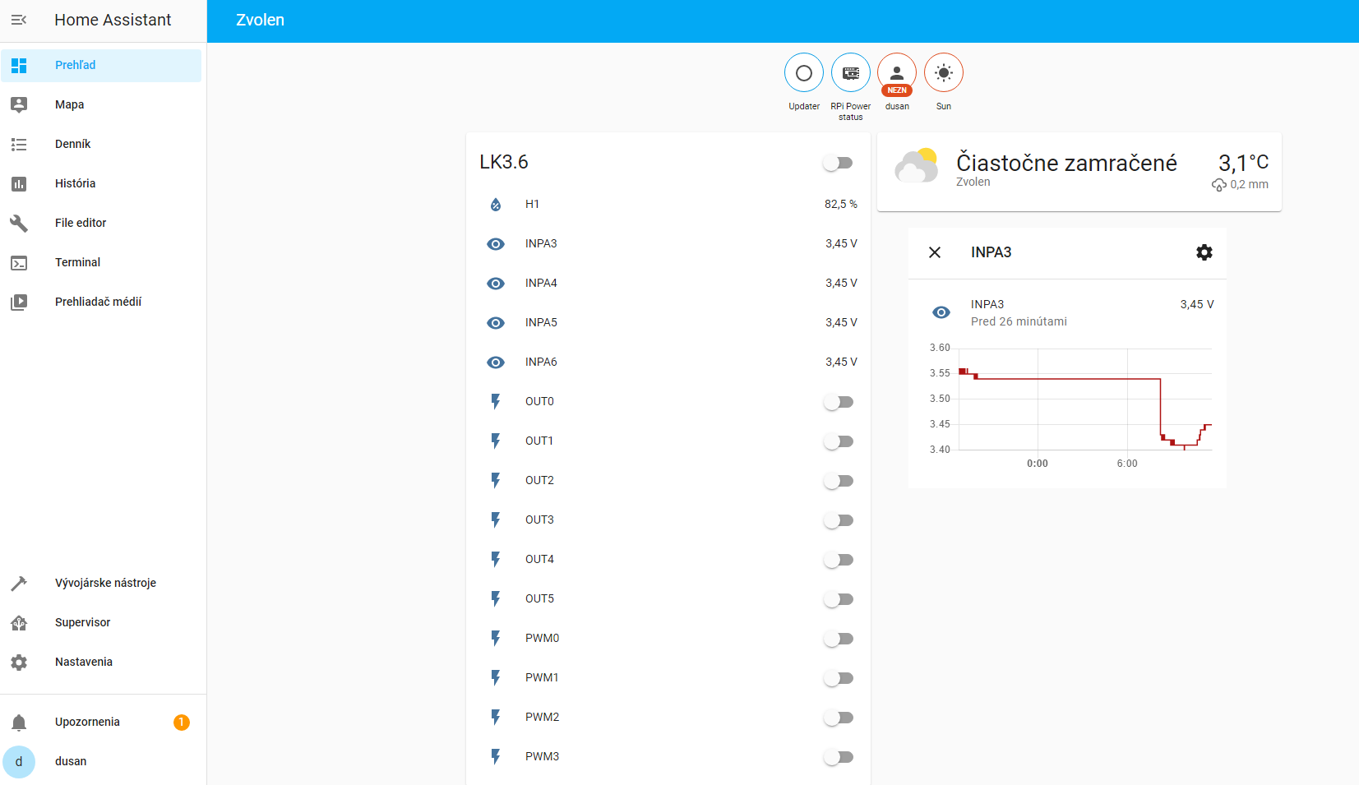
Task: Open the Terminal sidebar item
Action: point(77,262)
